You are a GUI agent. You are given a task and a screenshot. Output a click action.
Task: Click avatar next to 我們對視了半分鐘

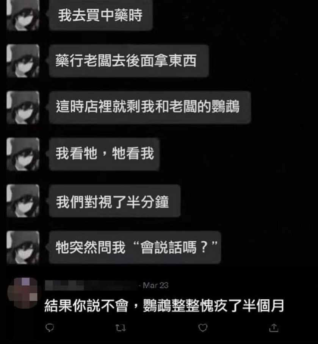pyautogui.click(x=23, y=201)
